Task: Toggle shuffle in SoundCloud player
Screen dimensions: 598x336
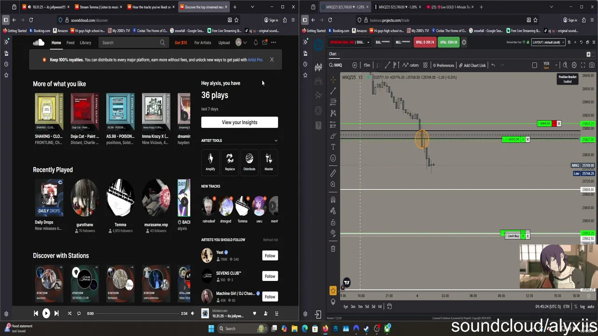Action: (70, 314)
